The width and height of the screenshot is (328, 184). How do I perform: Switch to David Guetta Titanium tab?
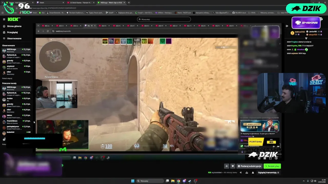coord(80,3)
